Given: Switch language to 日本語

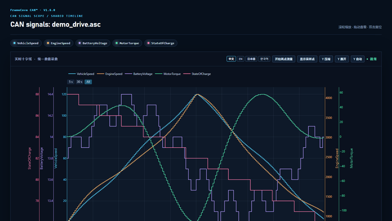Looking at the screenshot, I should (251, 59).
